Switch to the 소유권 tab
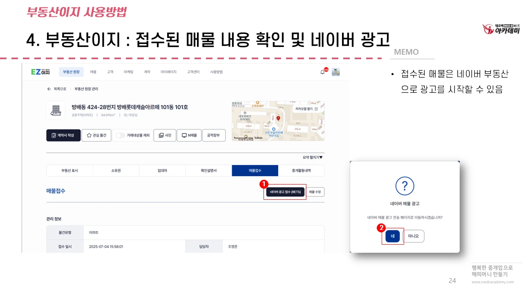523x294 pixels. pos(116,171)
